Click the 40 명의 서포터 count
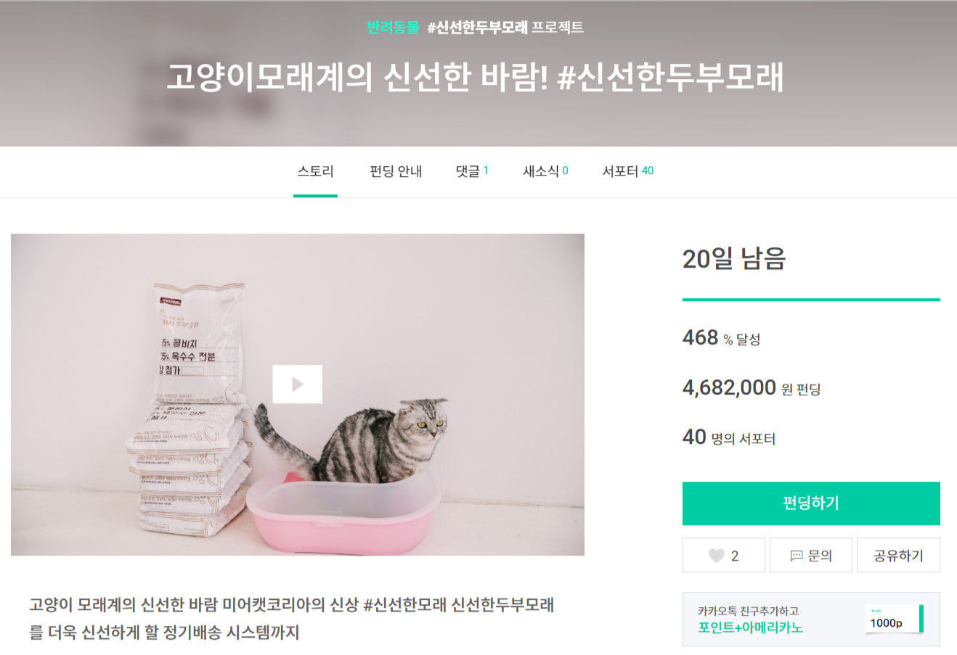The width and height of the screenshot is (957, 655). (x=729, y=437)
